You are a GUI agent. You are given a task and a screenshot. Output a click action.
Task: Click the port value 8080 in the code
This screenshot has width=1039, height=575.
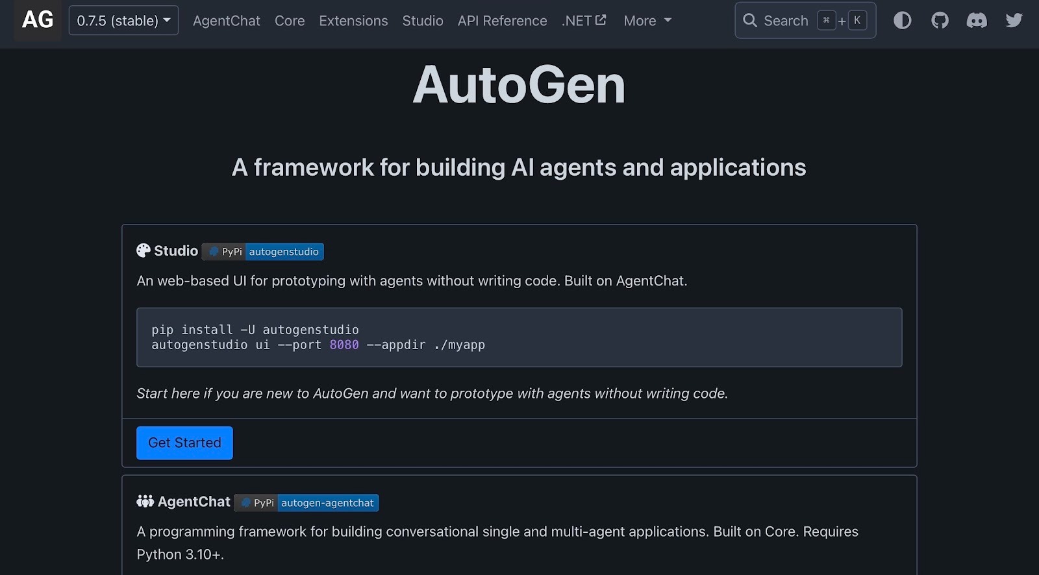point(344,345)
